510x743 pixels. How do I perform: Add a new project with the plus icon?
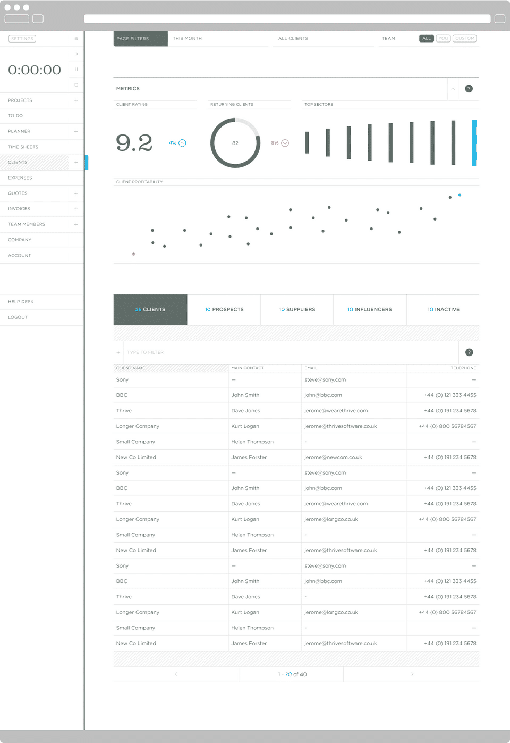tap(76, 100)
